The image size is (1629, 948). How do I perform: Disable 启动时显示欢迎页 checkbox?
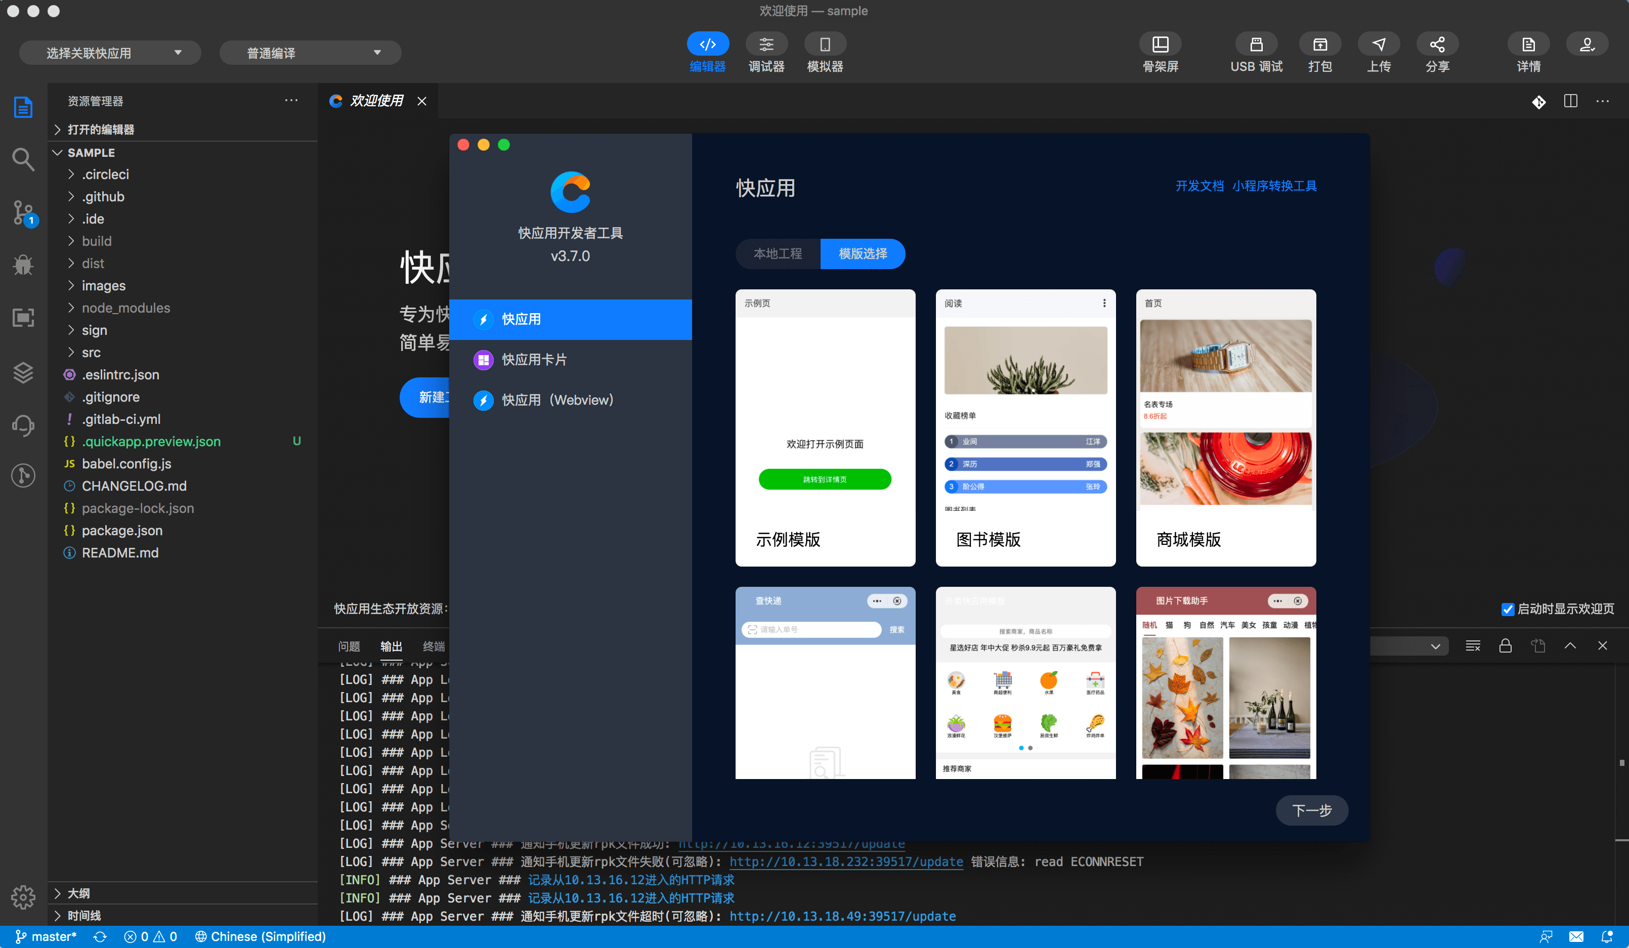tap(1508, 609)
